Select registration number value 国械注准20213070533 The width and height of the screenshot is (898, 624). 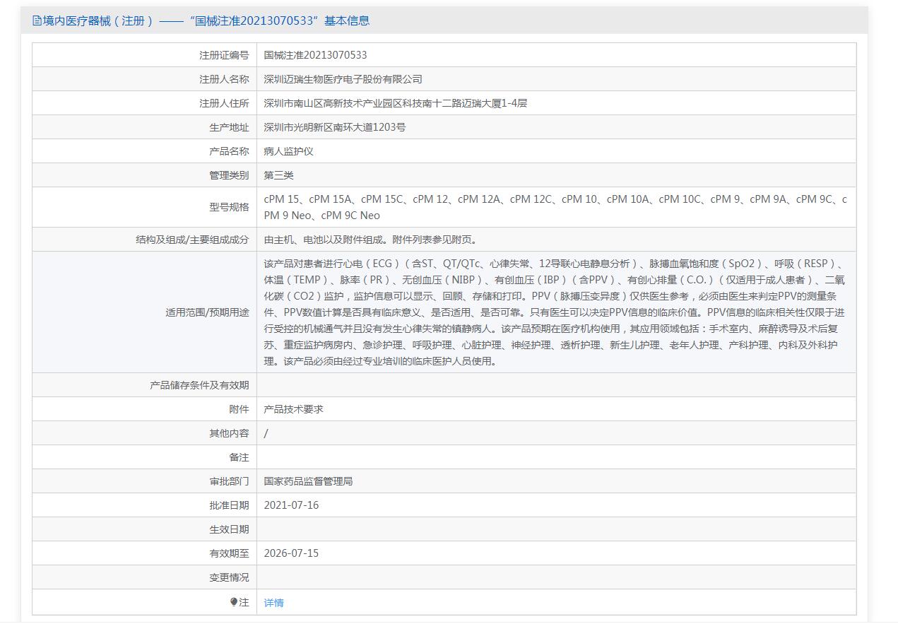pyautogui.click(x=315, y=55)
